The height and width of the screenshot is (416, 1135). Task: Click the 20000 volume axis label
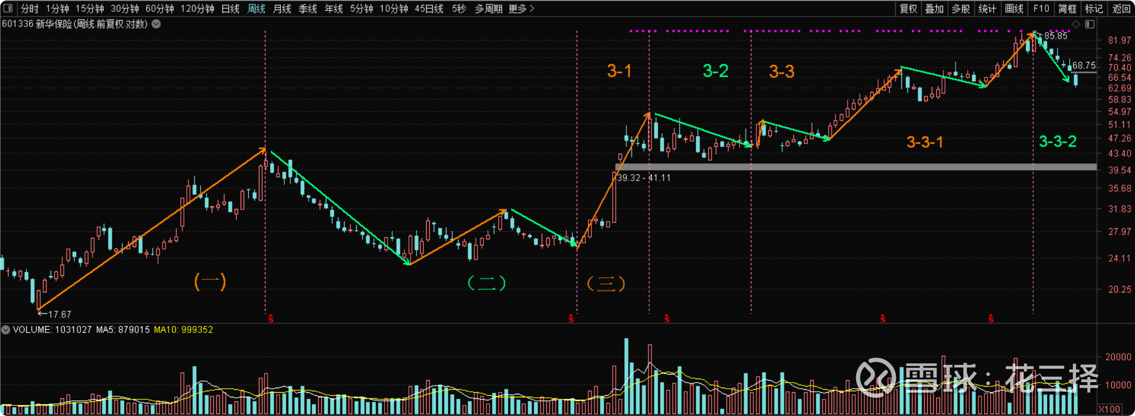click(x=1118, y=357)
